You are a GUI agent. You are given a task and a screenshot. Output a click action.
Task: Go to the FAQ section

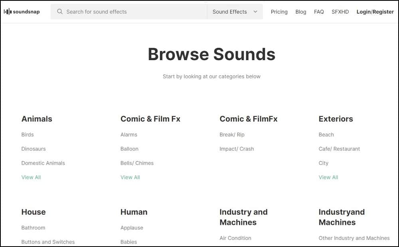(319, 12)
